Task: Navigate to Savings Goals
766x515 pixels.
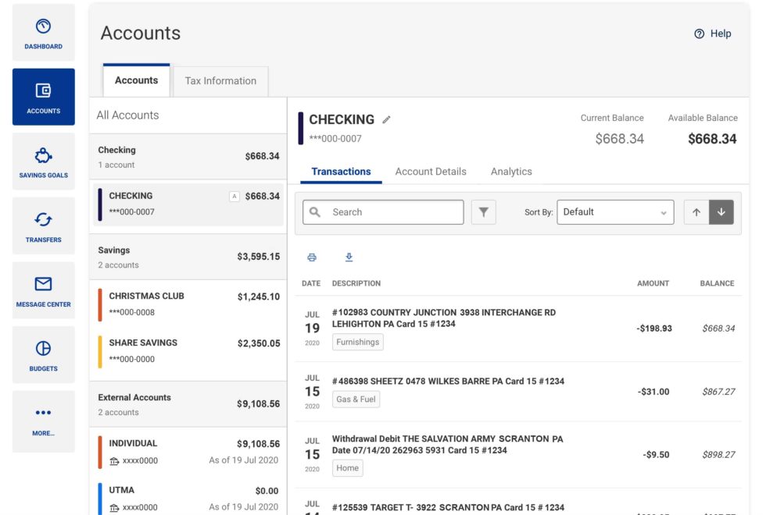Action: (43, 162)
